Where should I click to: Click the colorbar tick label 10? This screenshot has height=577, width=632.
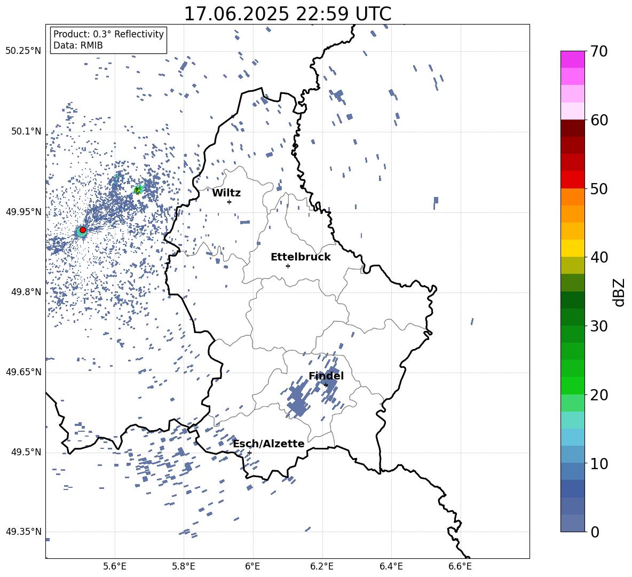pyautogui.click(x=598, y=464)
